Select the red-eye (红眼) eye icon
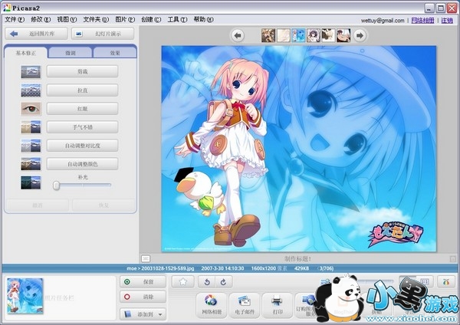This screenshot has height=325, width=460. tap(31, 109)
